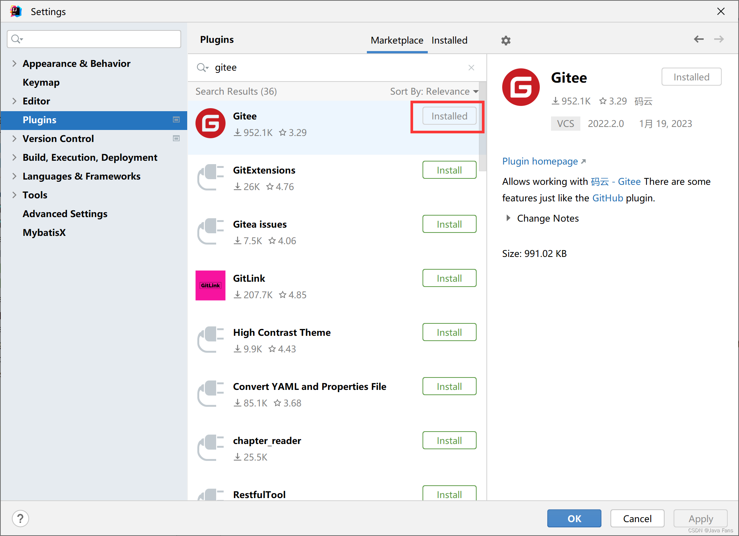739x536 pixels.
Task: Click the GitLink pink plugin icon
Action: coord(210,285)
